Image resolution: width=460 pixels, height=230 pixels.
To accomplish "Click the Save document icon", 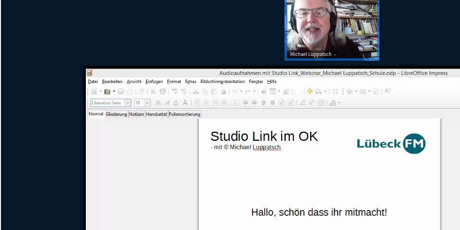I will click(x=120, y=92).
